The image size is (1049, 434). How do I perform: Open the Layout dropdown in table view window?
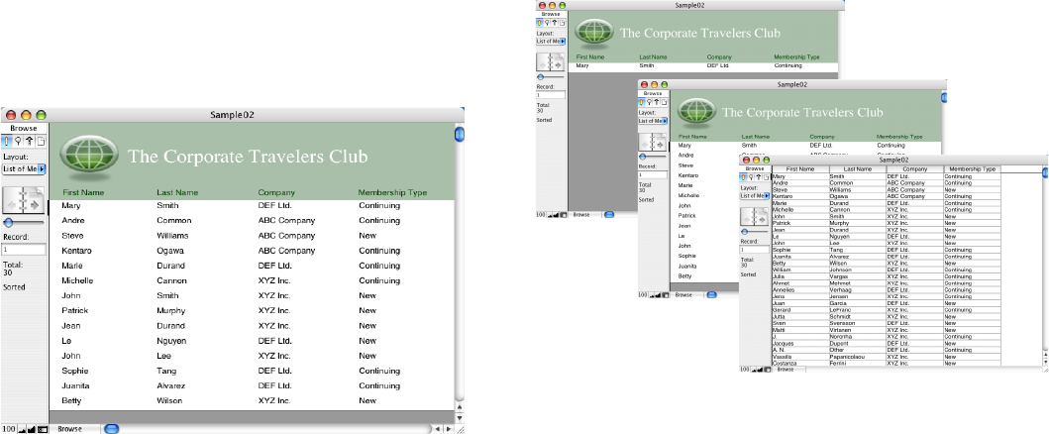[756, 196]
